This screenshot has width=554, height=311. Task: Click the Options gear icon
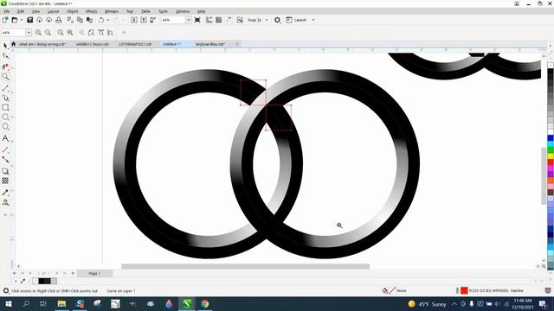(x=277, y=20)
